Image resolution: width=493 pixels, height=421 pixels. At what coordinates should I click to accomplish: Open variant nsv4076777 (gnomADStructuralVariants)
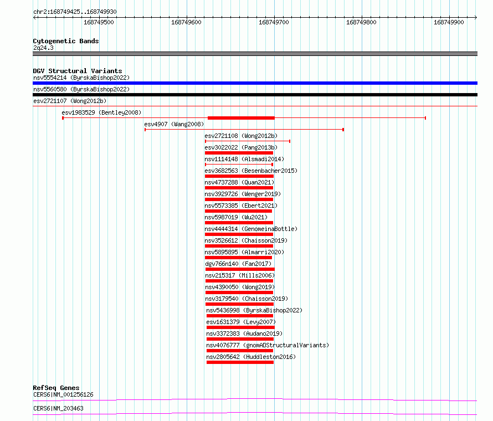268,345
